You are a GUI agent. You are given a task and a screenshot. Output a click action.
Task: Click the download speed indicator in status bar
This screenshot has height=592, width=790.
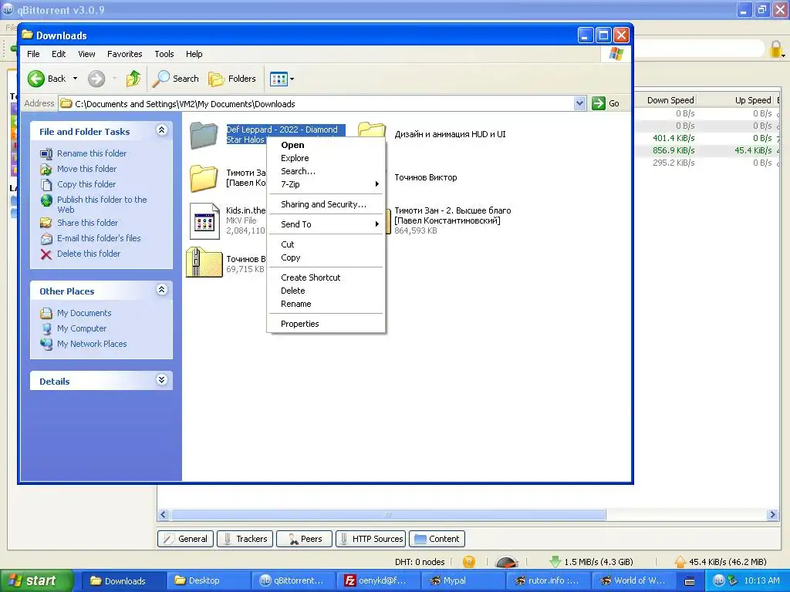pos(592,562)
